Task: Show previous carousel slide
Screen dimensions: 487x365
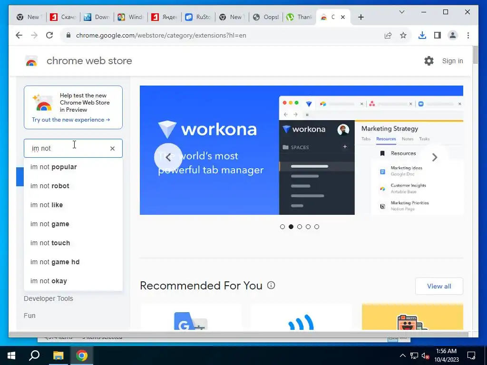Action: [168, 157]
